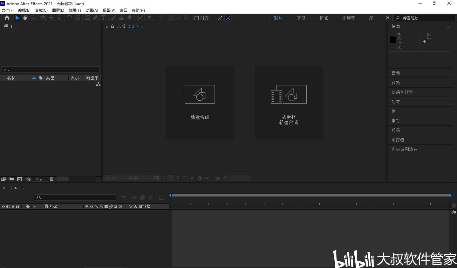Click 从素材新建合成 button
The height and width of the screenshot is (268, 457).
click(289, 102)
